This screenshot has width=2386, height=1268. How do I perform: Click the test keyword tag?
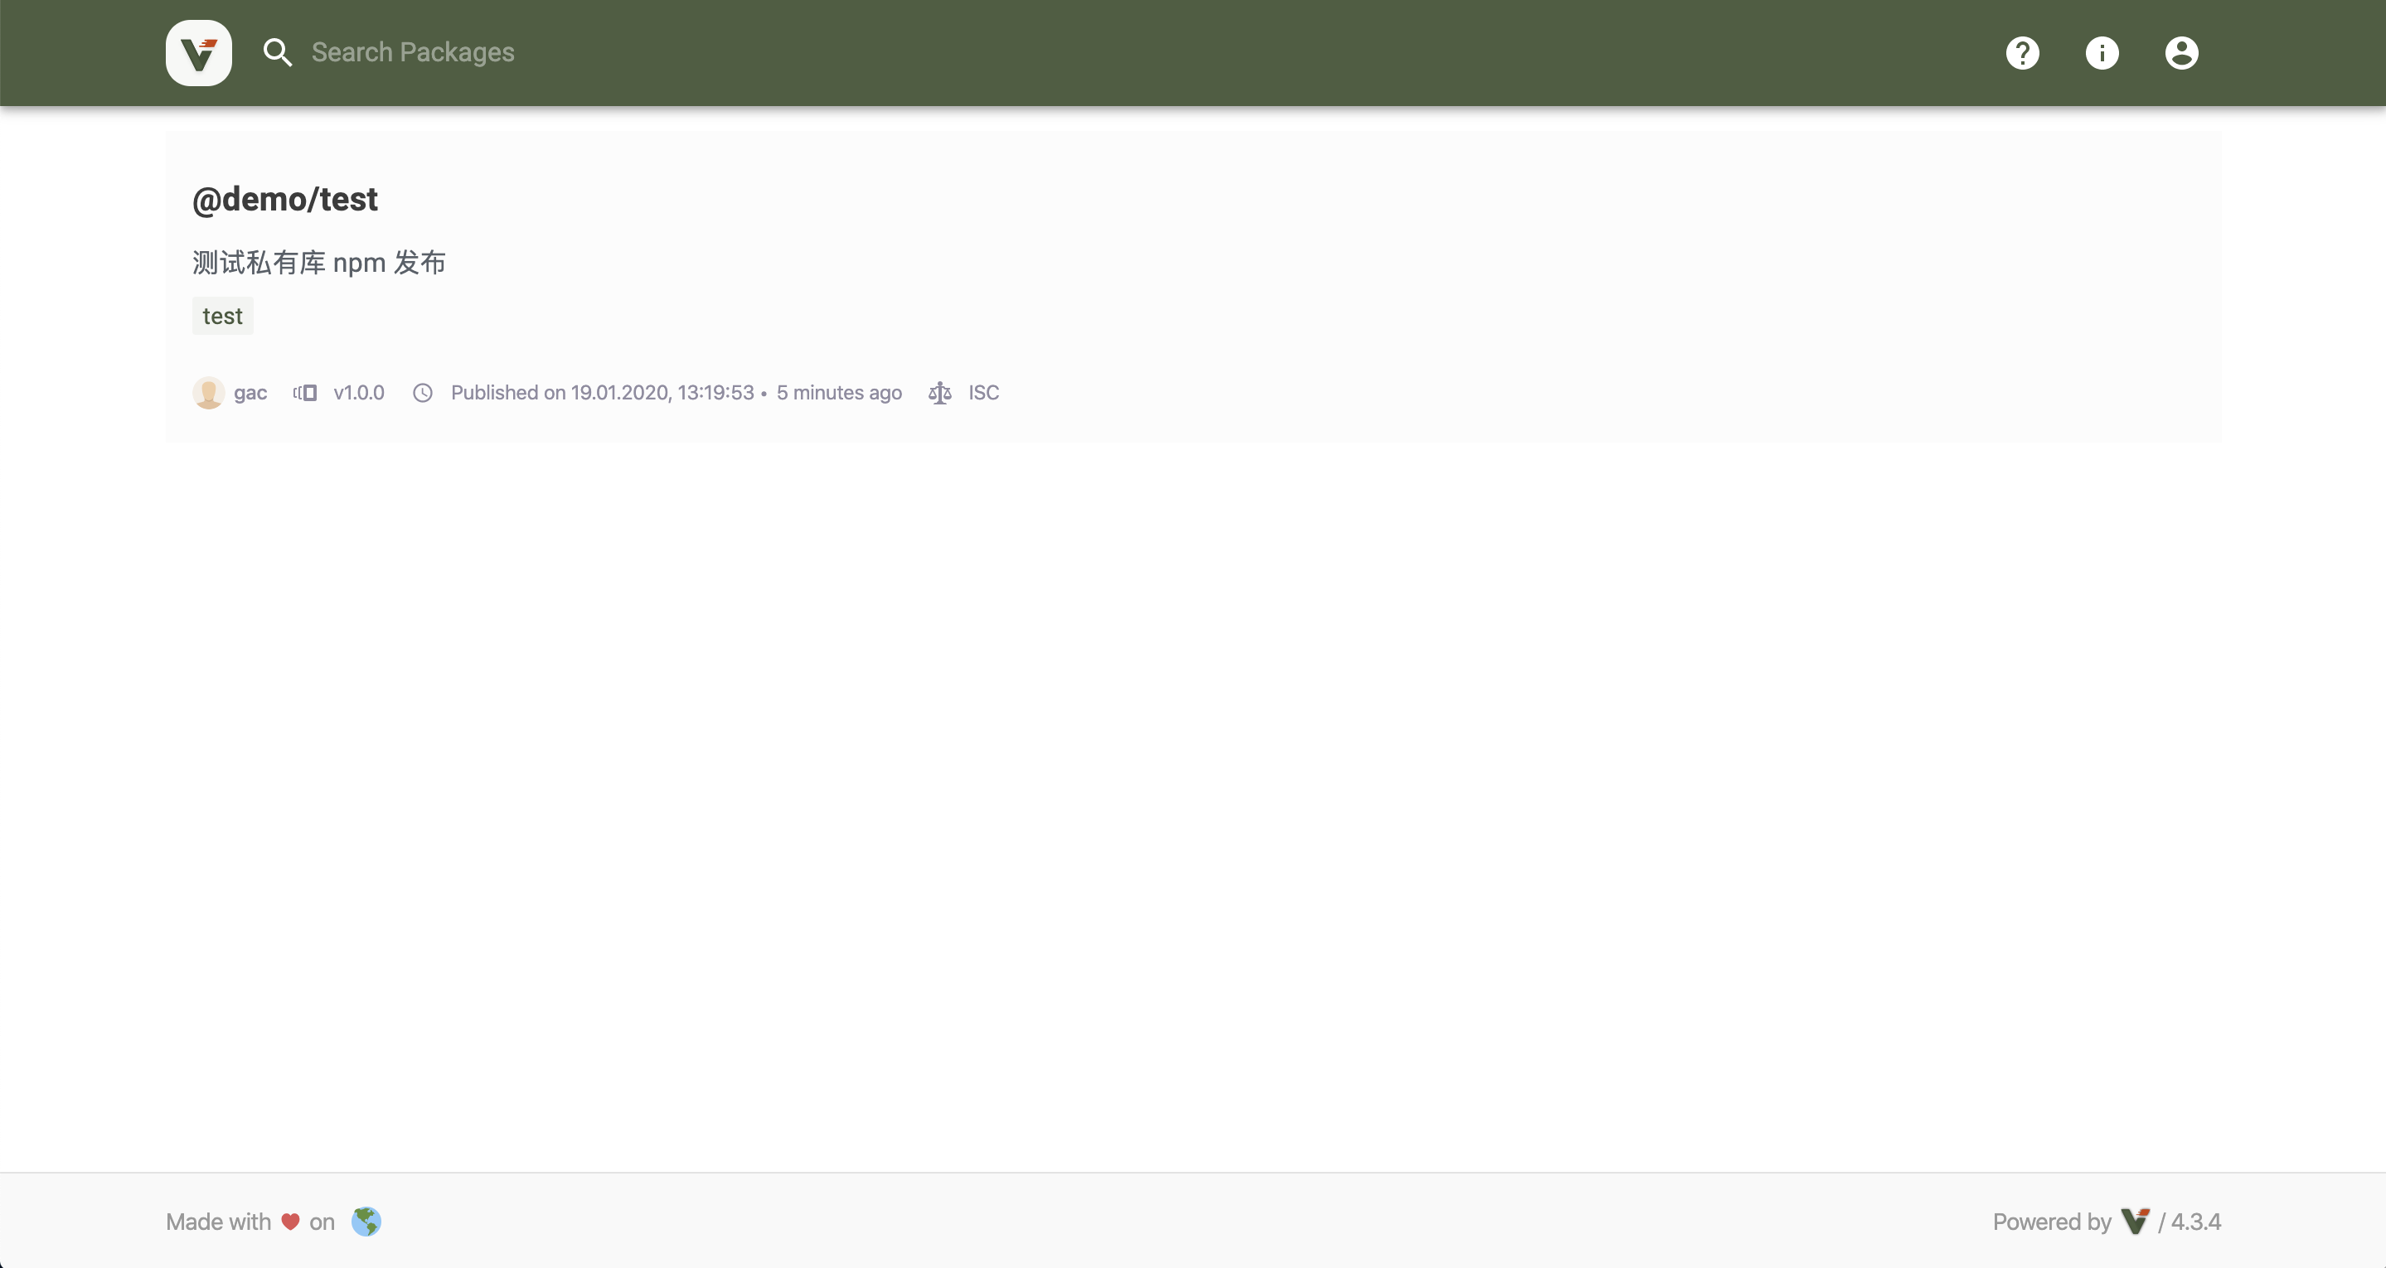(222, 316)
